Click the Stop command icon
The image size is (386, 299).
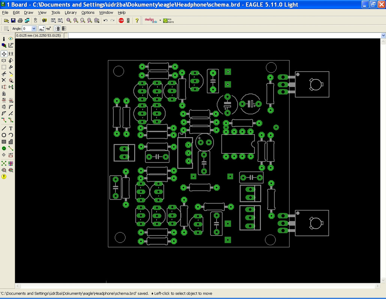coord(121,21)
